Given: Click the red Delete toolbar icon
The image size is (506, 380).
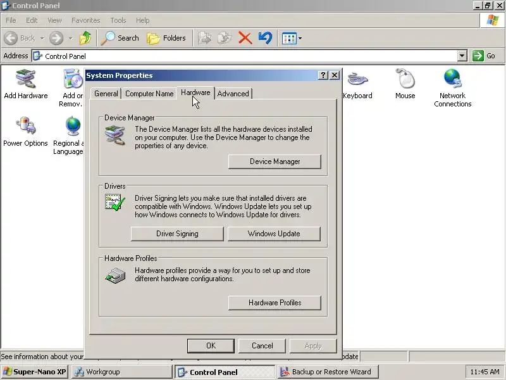Looking at the screenshot, I should (245, 38).
